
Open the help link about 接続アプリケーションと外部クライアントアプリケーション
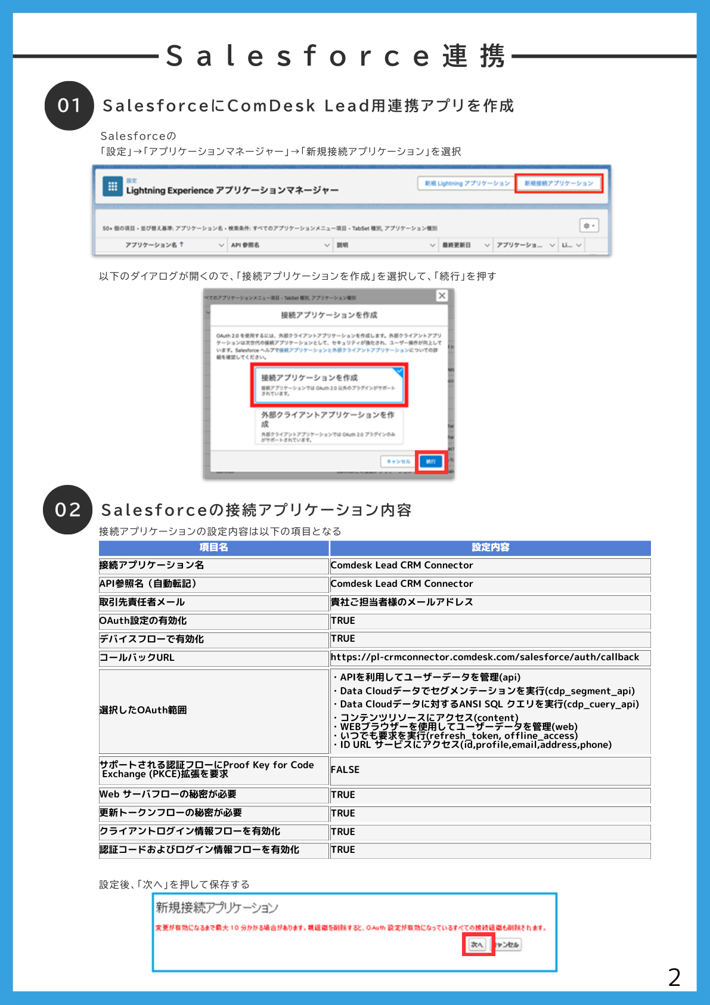(343, 350)
